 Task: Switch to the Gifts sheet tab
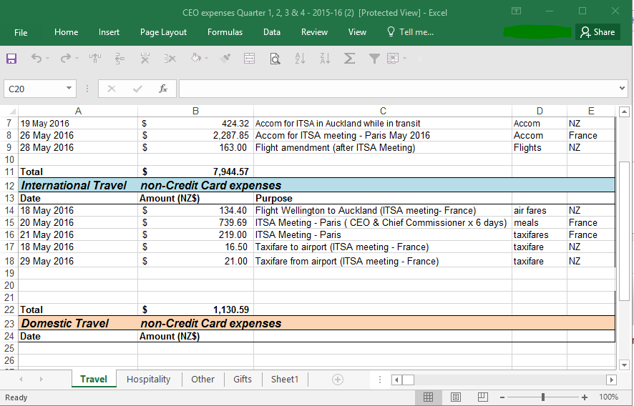[x=242, y=380]
